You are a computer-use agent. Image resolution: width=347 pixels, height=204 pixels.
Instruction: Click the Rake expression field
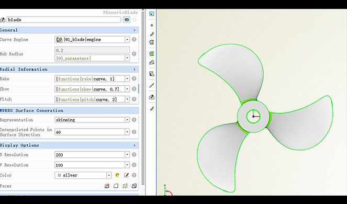[x=89, y=78]
